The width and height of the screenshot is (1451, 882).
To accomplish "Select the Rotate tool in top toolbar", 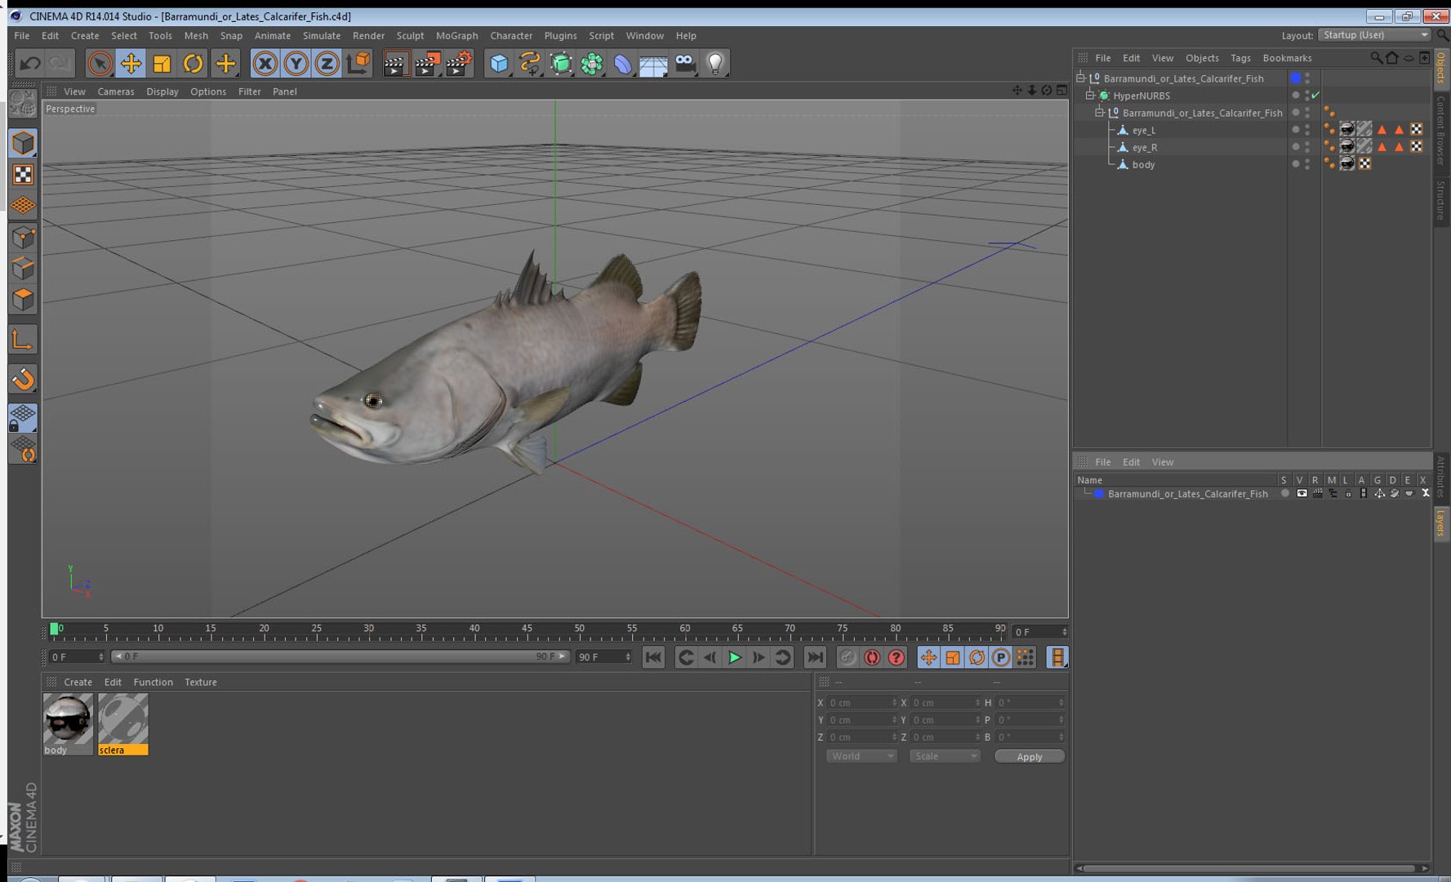I will (x=194, y=64).
